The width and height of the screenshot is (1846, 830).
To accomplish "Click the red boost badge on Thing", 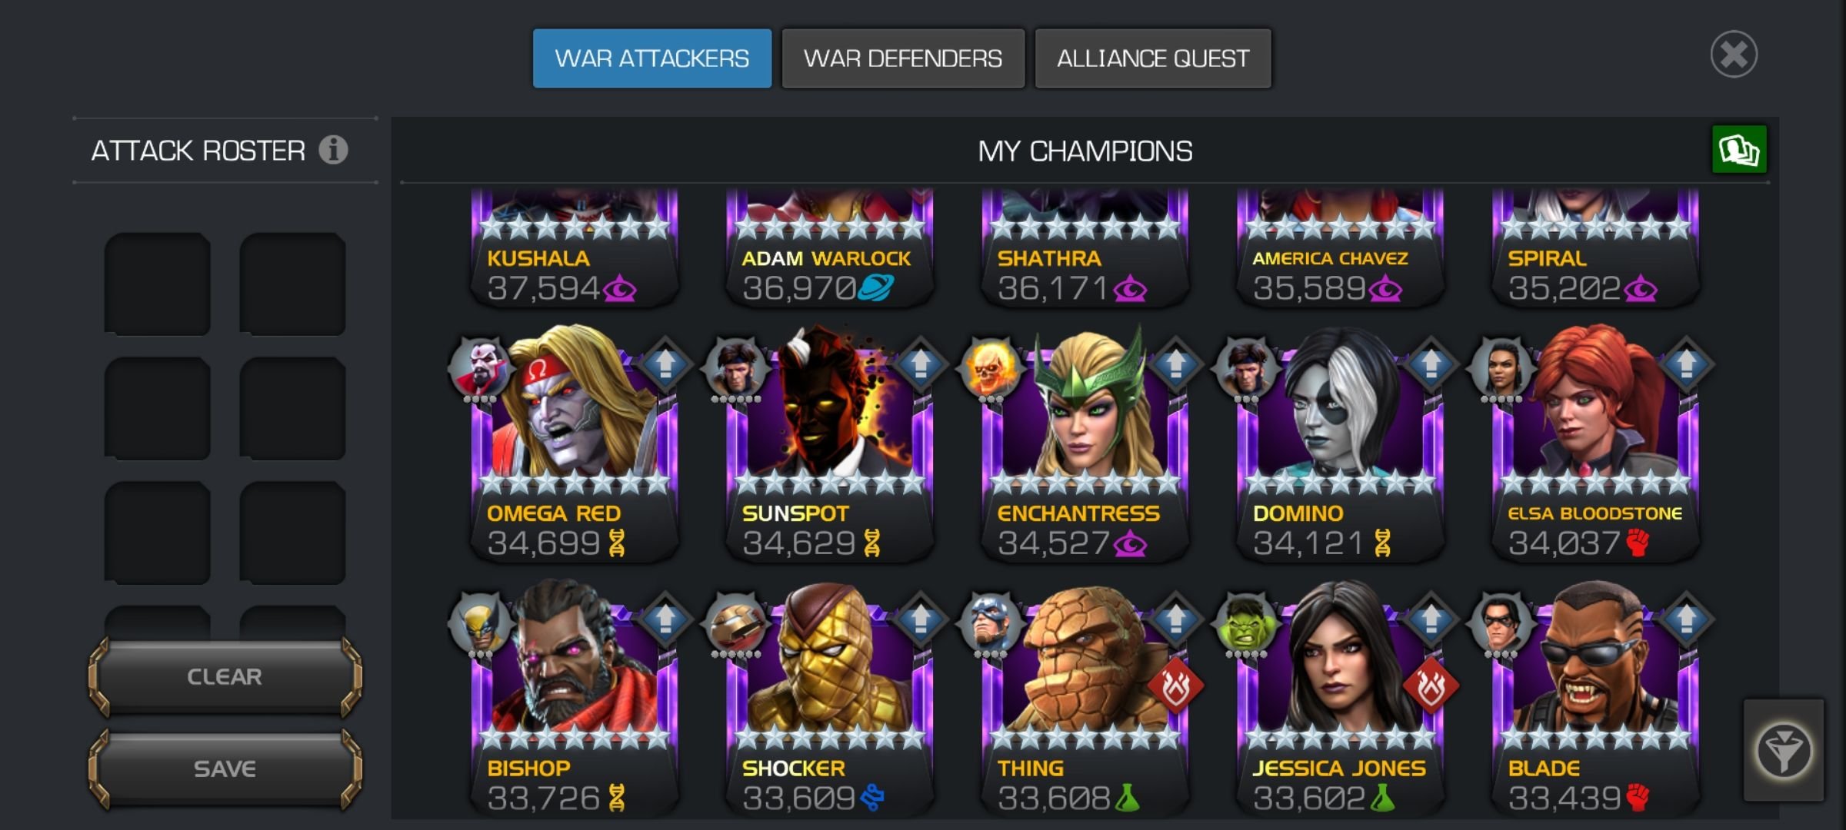I will (x=1176, y=685).
